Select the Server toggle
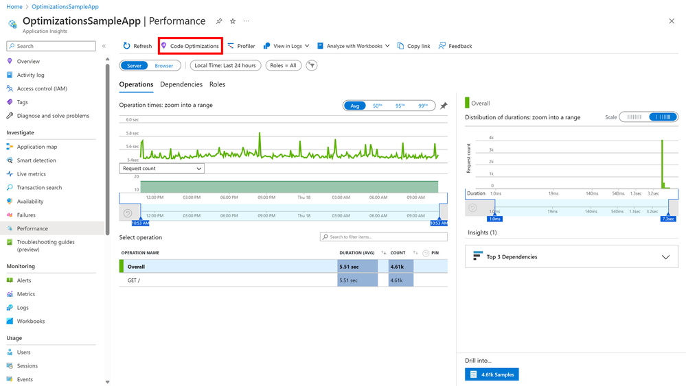 pos(134,66)
